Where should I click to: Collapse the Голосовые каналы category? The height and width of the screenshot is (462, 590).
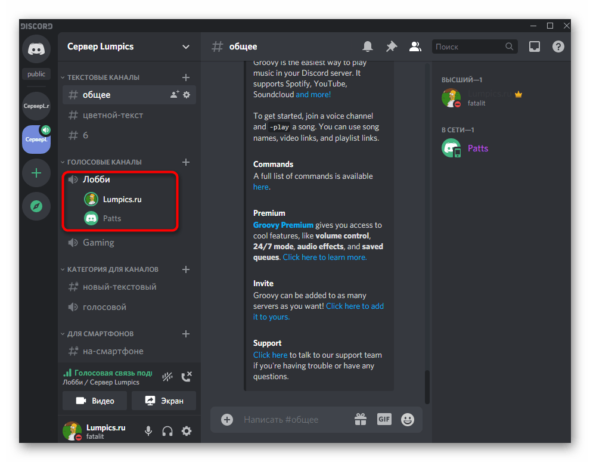pyautogui.click(x=104, y=162)
